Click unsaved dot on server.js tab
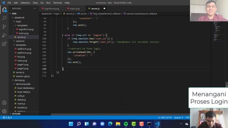 coord(104,9)
